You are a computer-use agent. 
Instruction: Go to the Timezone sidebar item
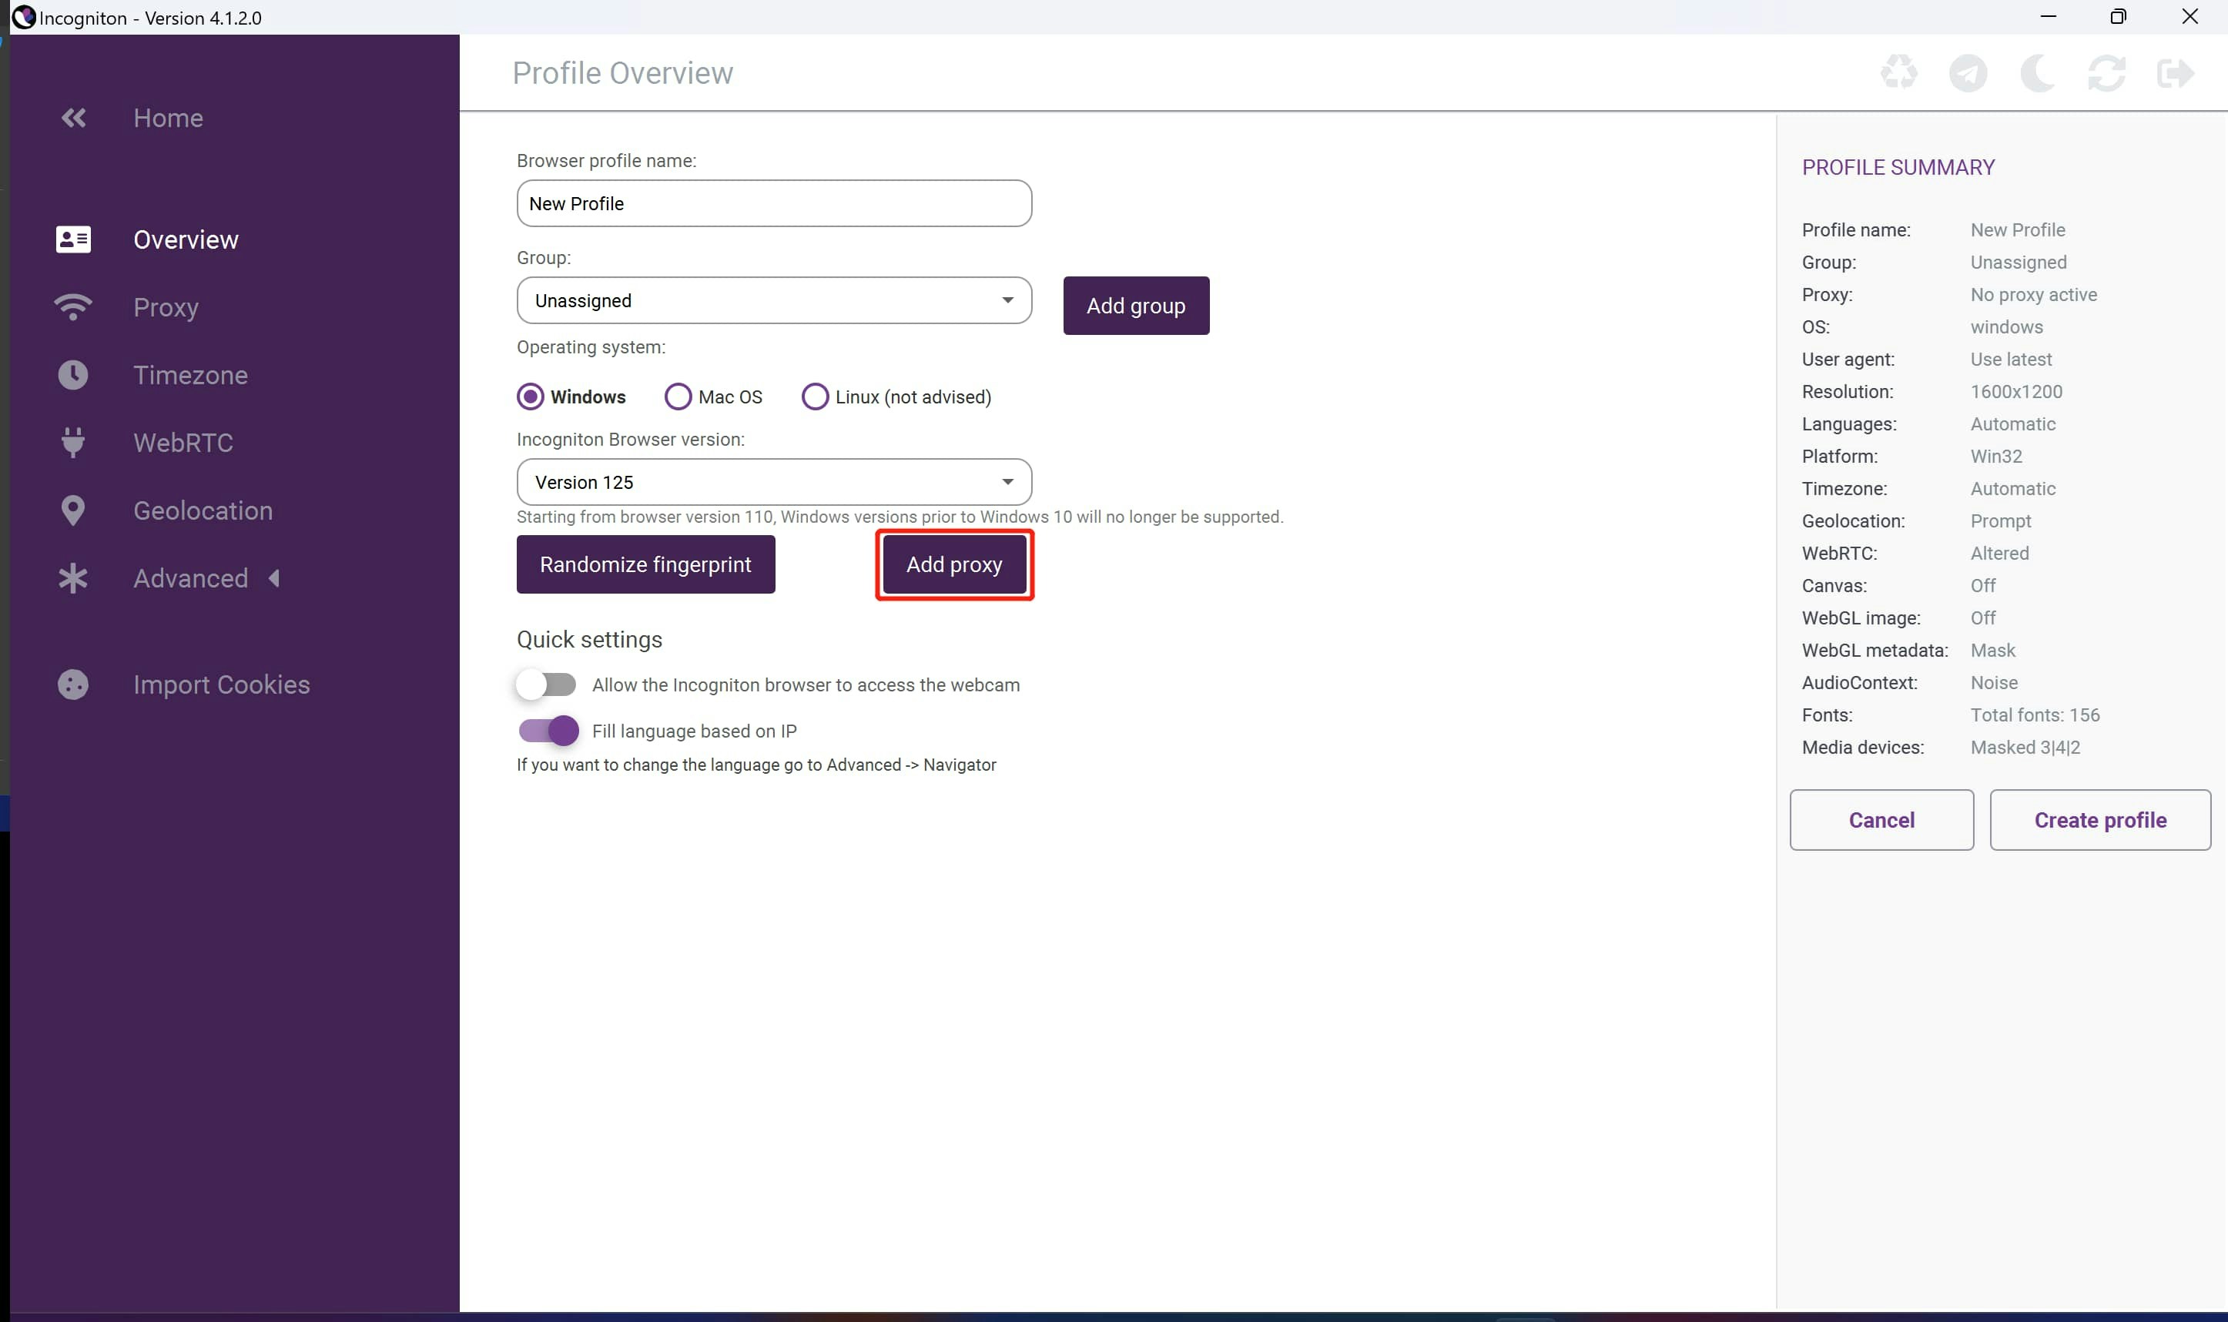pos(189,375)
